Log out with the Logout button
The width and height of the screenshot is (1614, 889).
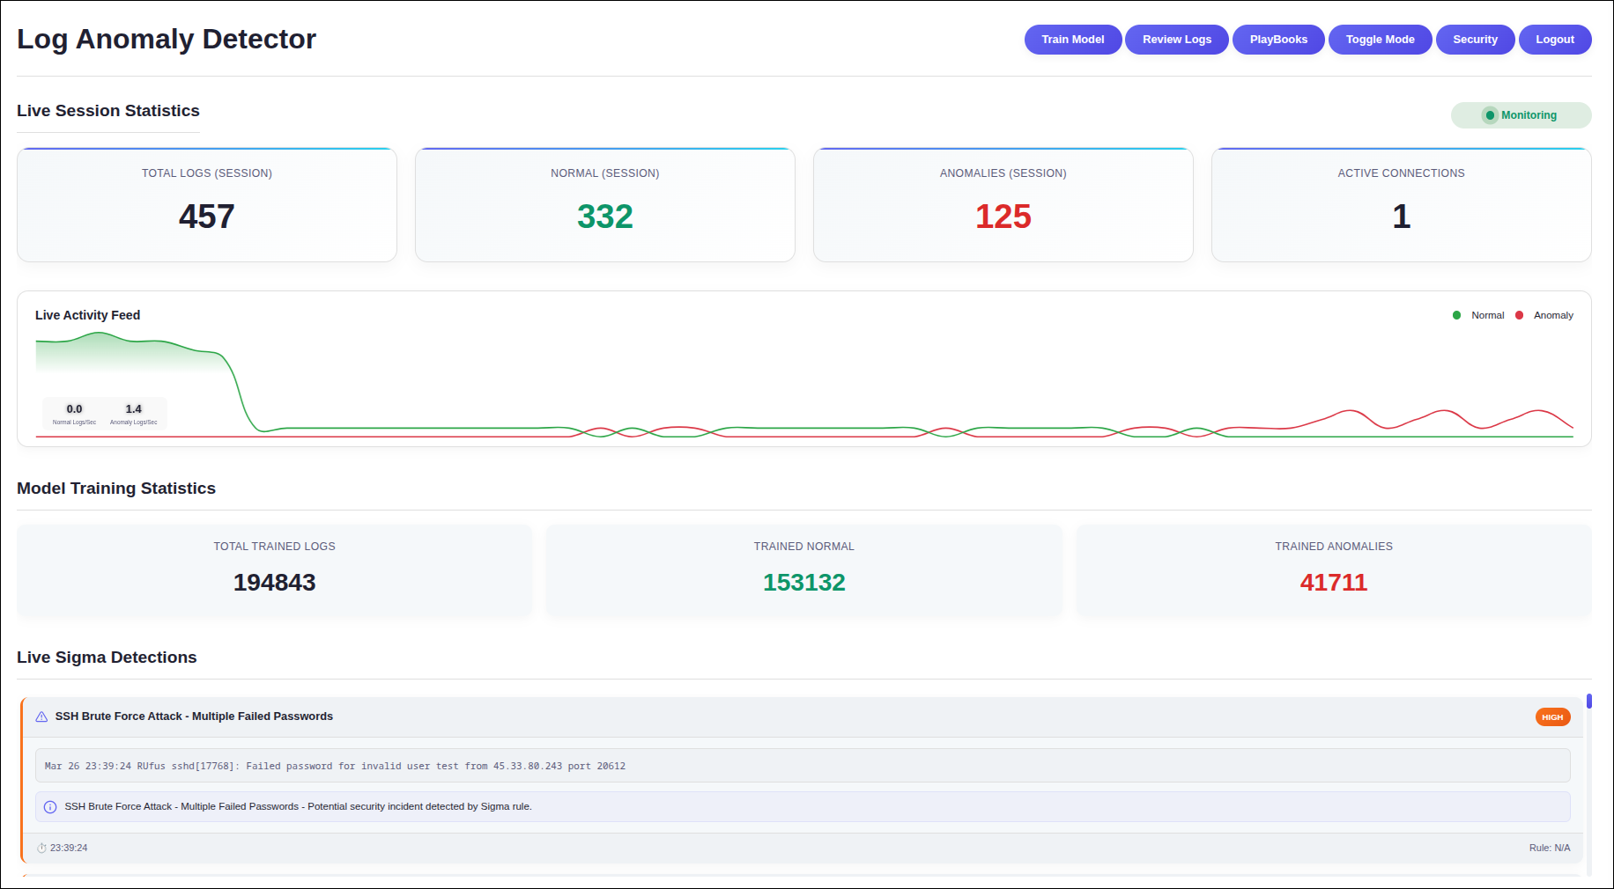click(1555, 40)
